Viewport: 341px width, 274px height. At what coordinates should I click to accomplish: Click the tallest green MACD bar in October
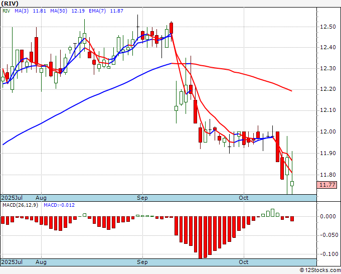pyautogui.click(x=272, y=213)
